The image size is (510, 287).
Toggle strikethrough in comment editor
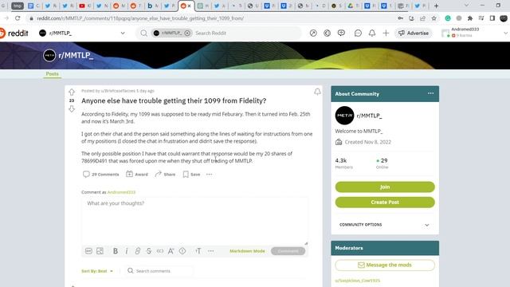point(149,251)
